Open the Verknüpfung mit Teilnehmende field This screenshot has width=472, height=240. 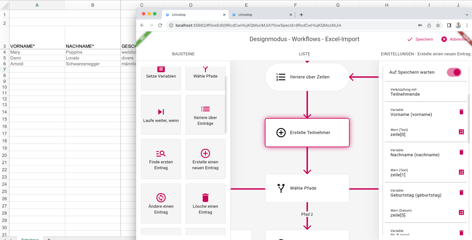tap(426, 92)
